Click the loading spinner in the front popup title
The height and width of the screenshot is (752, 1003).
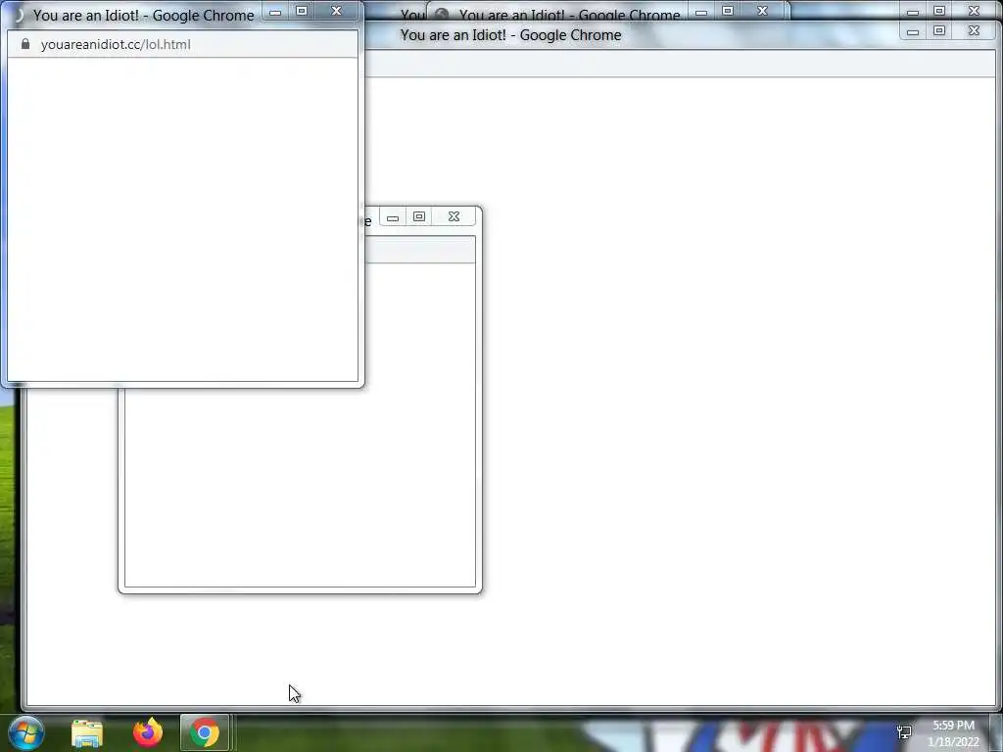click(x=18, y=15)
